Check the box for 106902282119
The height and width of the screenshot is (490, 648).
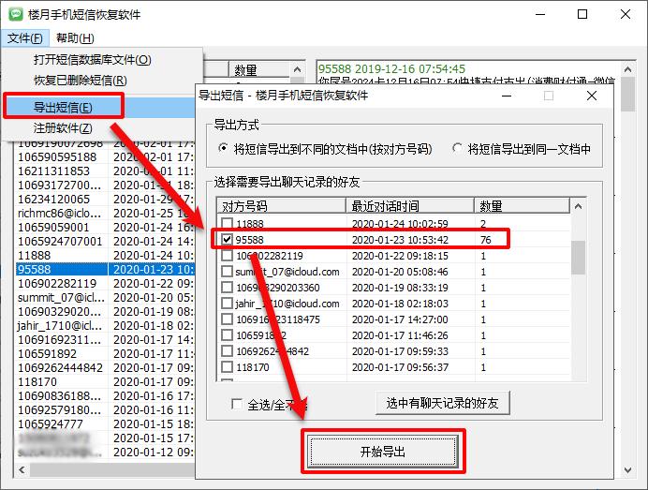click(227, 256)
